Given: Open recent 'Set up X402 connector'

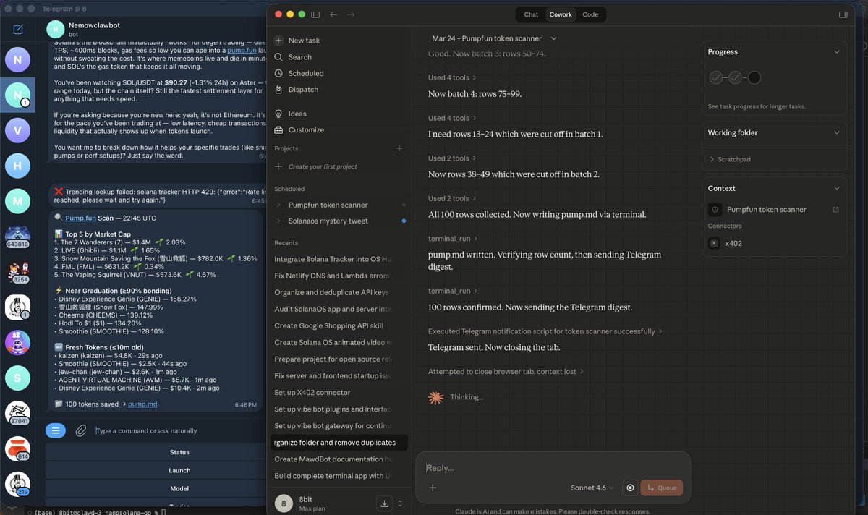Looking at the screenshot, I should [x=312, y=393].
